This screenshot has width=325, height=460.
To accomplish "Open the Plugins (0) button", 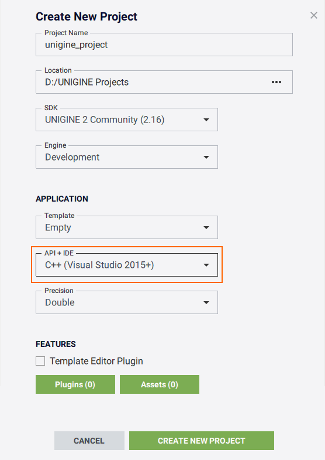I will click(x=75, y=384).
